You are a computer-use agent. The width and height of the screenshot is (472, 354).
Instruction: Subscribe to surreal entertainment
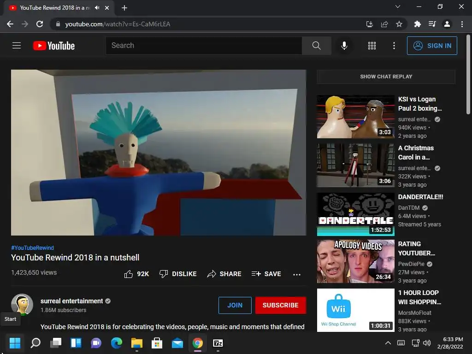click(x=281, y=305)
